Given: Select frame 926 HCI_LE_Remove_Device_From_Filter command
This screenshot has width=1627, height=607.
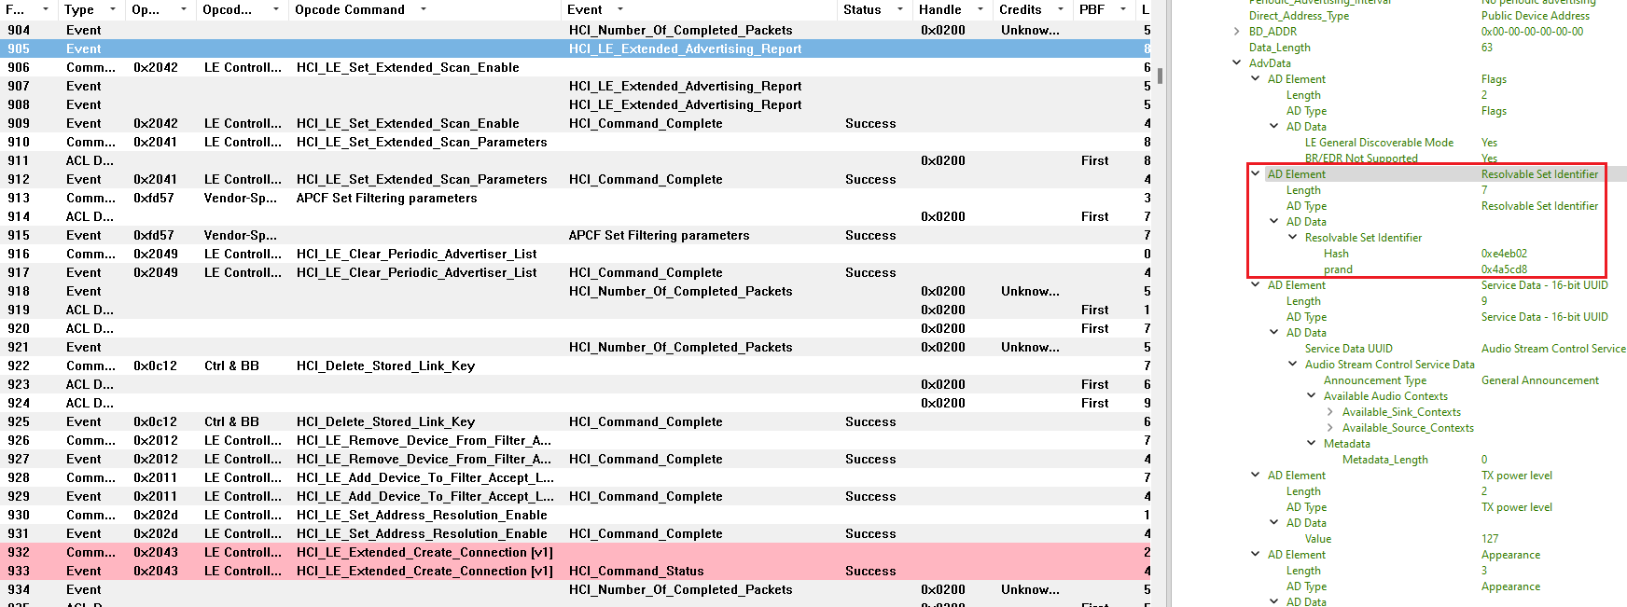Looking at the screenshot, I should coord(576,440).
